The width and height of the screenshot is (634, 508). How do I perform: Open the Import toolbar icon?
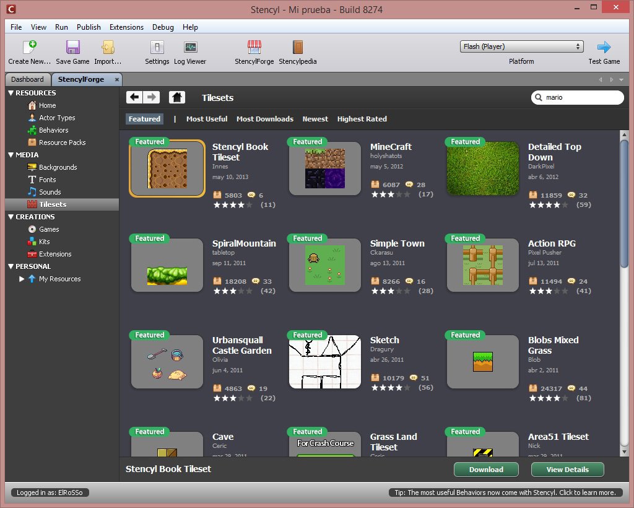(x=108, y=47)
